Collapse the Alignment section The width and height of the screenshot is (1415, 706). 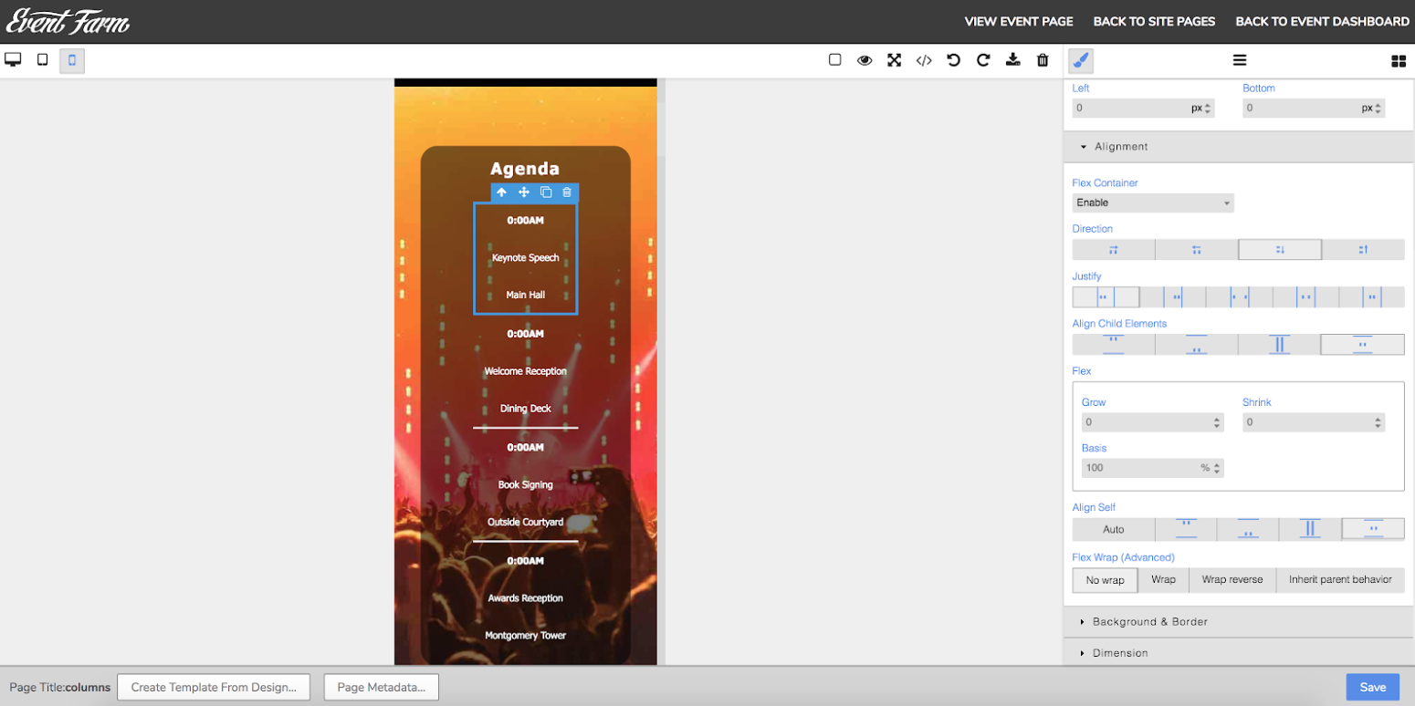(x=1239, y=147)
